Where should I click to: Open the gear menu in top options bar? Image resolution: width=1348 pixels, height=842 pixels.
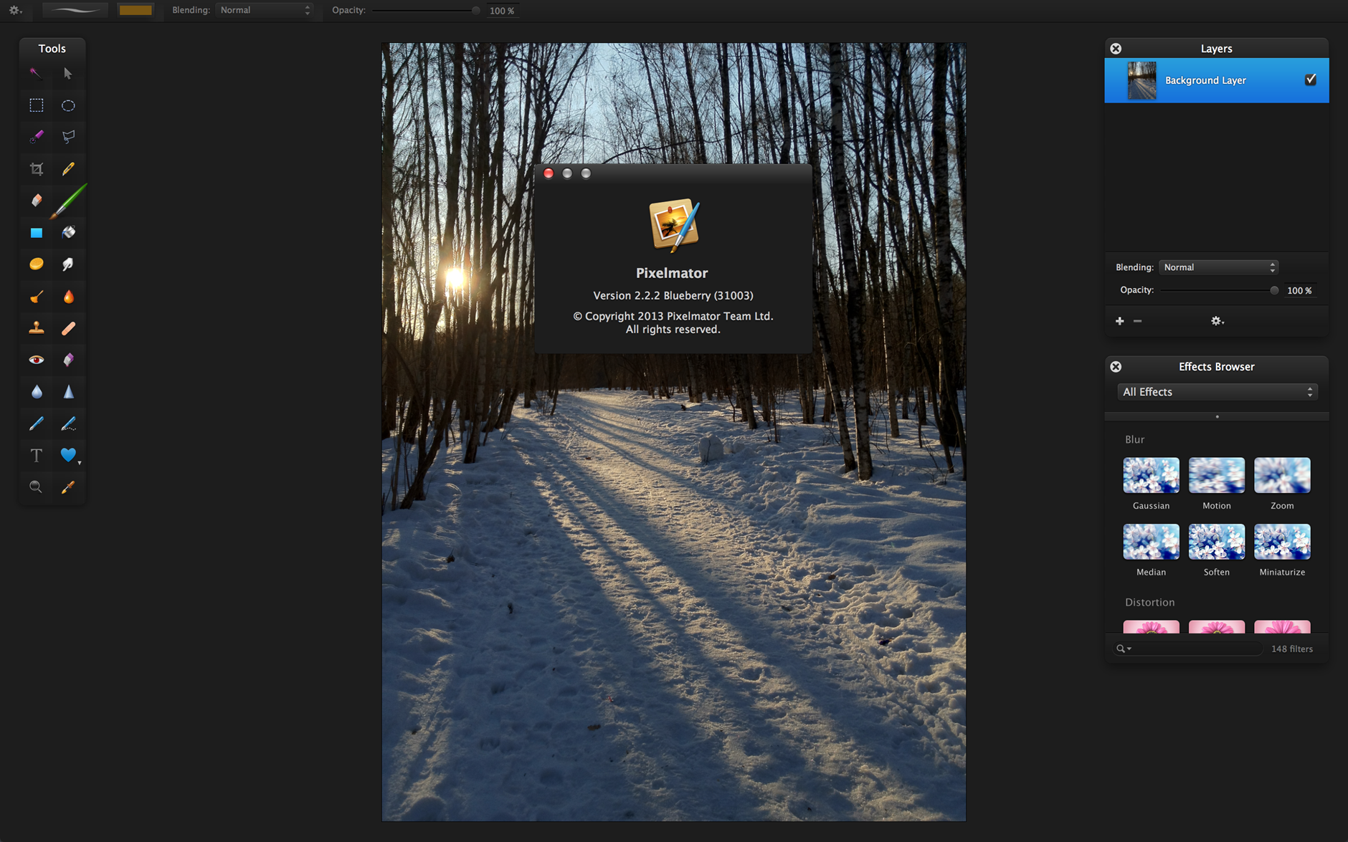(14, 10)
